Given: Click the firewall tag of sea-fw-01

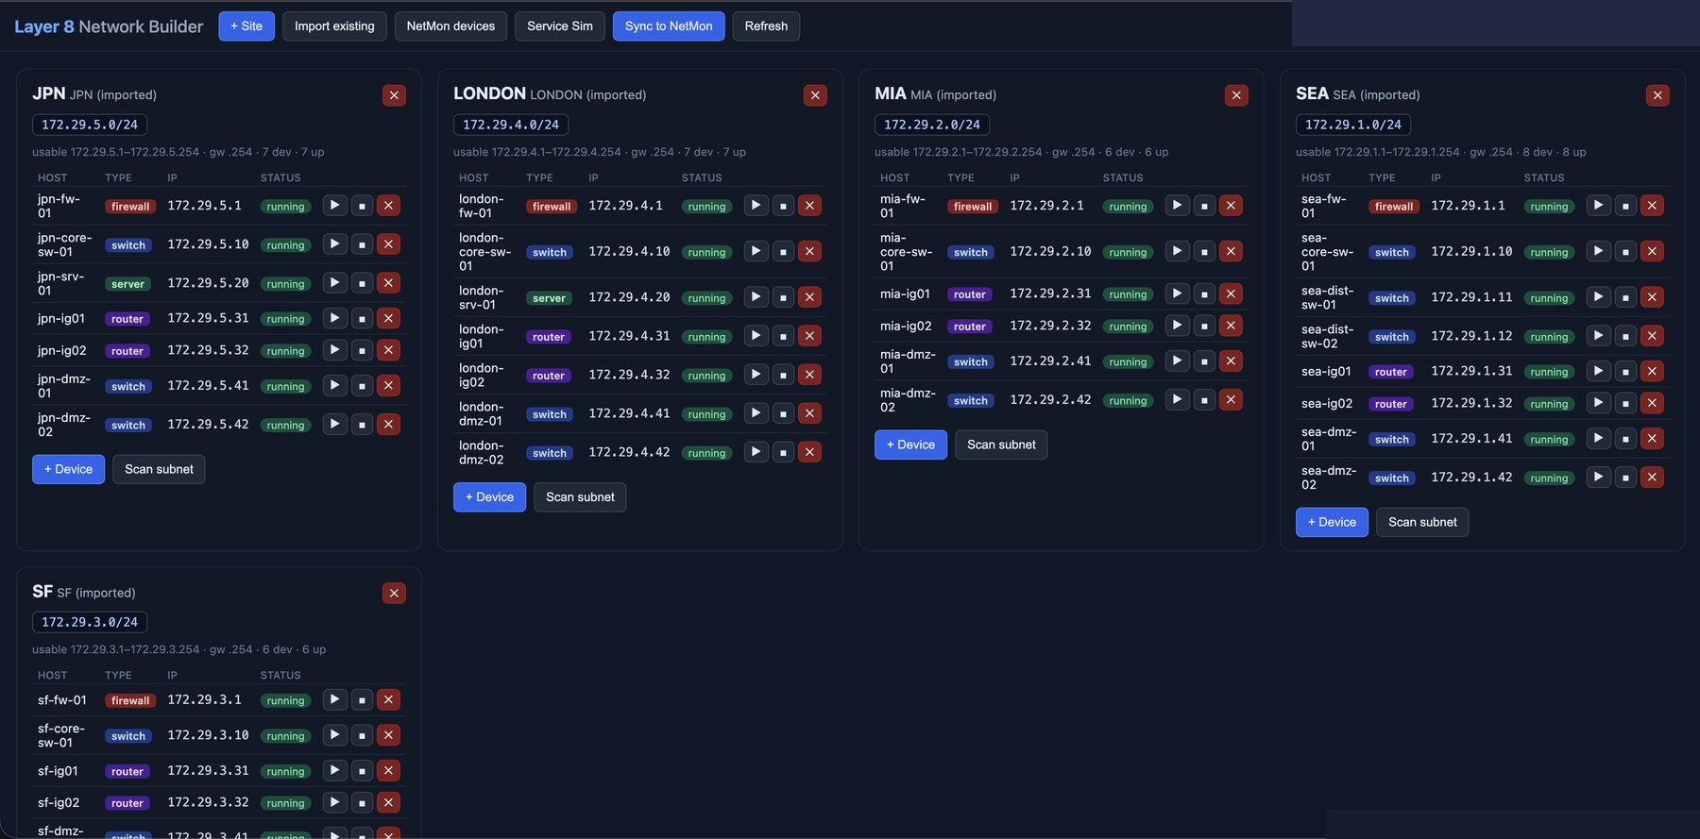Looking at the screenshot, I should coord(1394,207).
